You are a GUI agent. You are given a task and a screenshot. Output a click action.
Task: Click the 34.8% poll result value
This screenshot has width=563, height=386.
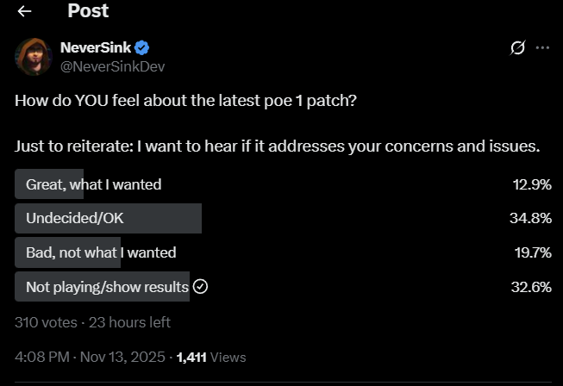tap(530, 218)
